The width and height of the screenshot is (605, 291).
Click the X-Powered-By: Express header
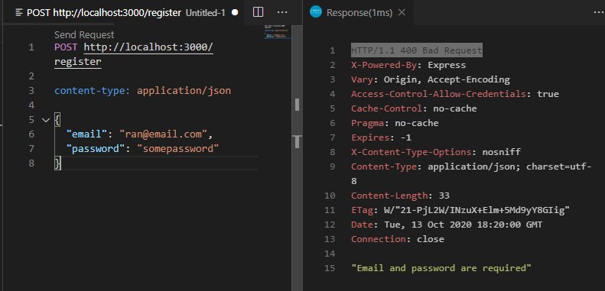pyautogui.click(x=408, y=65)
